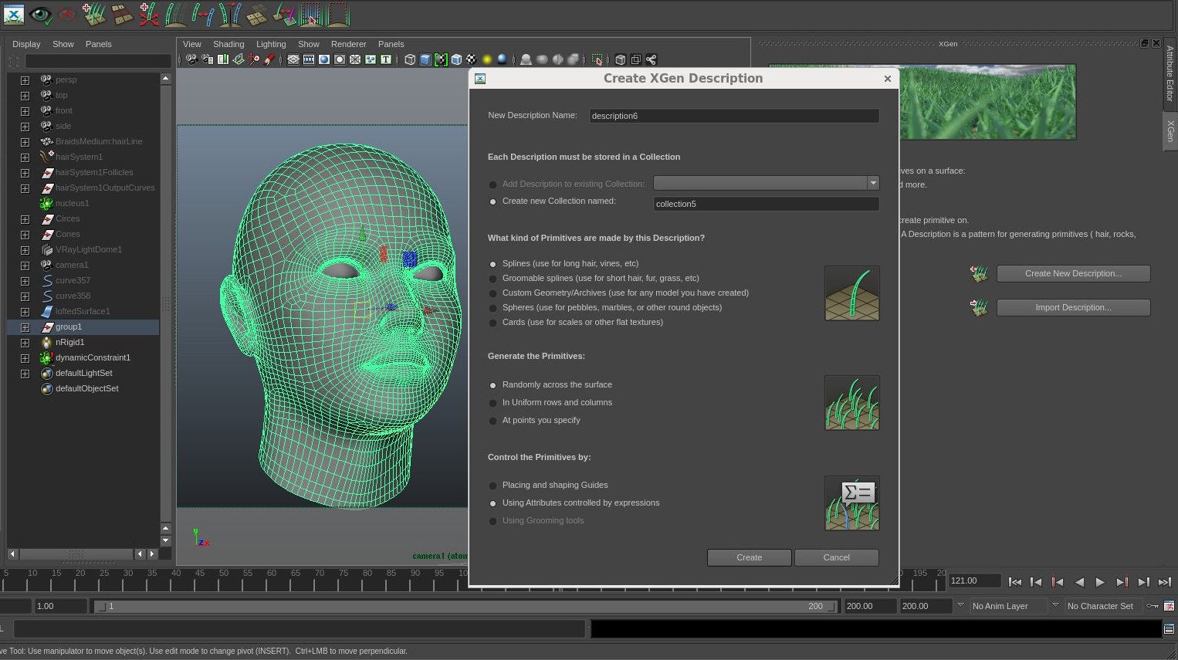Click the play forward button
The width and height of the screenshot is (1178, 660).
(x=1100, y=582)
